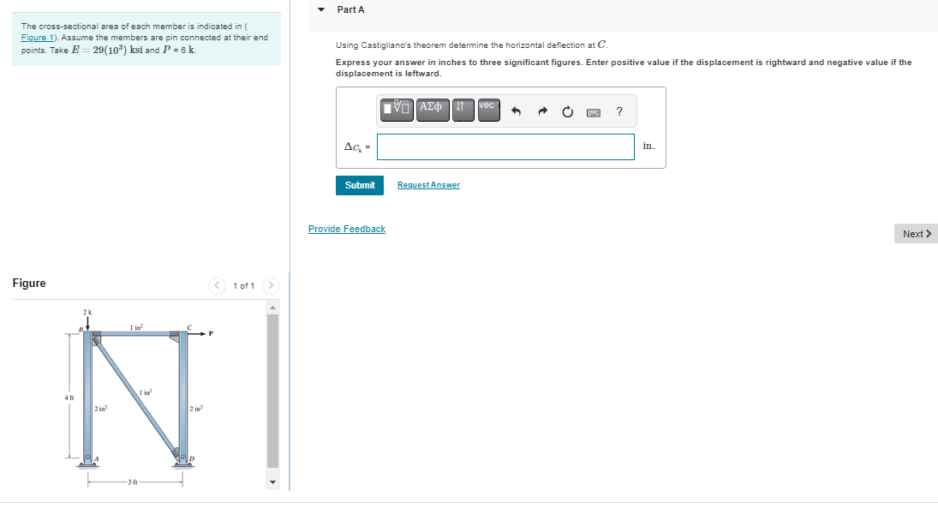Screen dimensions: 938x508
Task: Click the up-down arrows subscript/superscript button
Action: [463, 111]
